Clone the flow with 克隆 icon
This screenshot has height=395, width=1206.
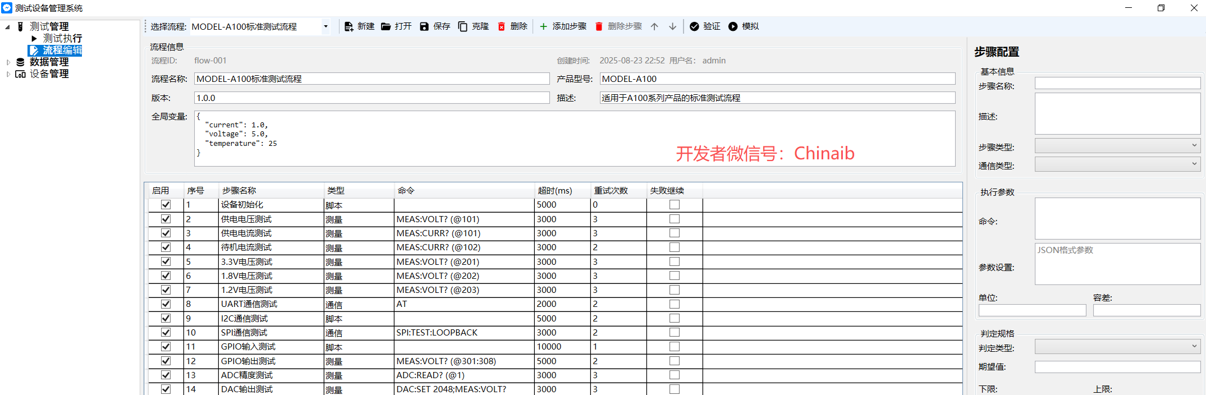click(x=462, y=26)
